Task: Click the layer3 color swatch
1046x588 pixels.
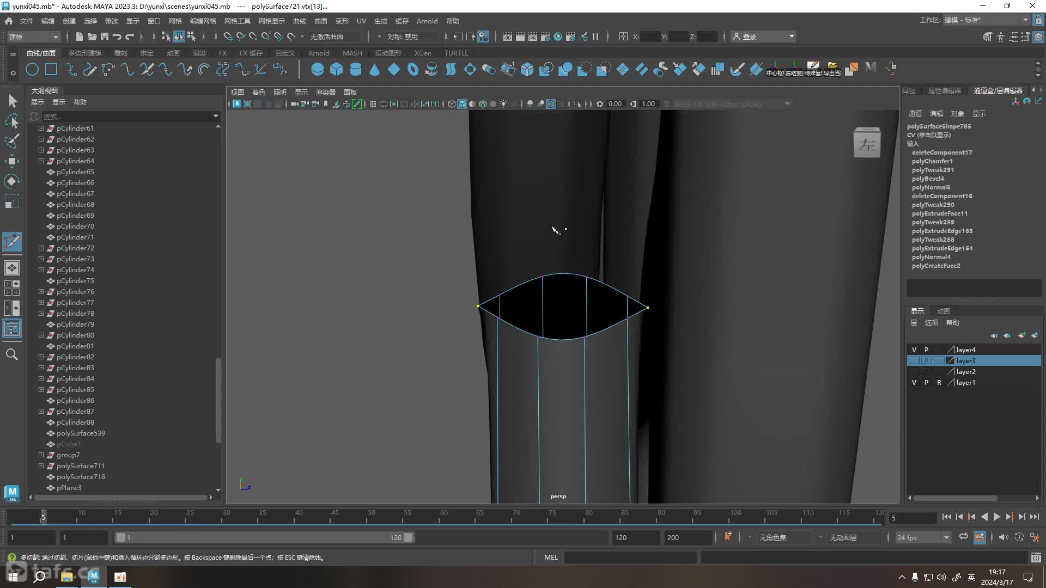Action: click(x=951, y=360)
